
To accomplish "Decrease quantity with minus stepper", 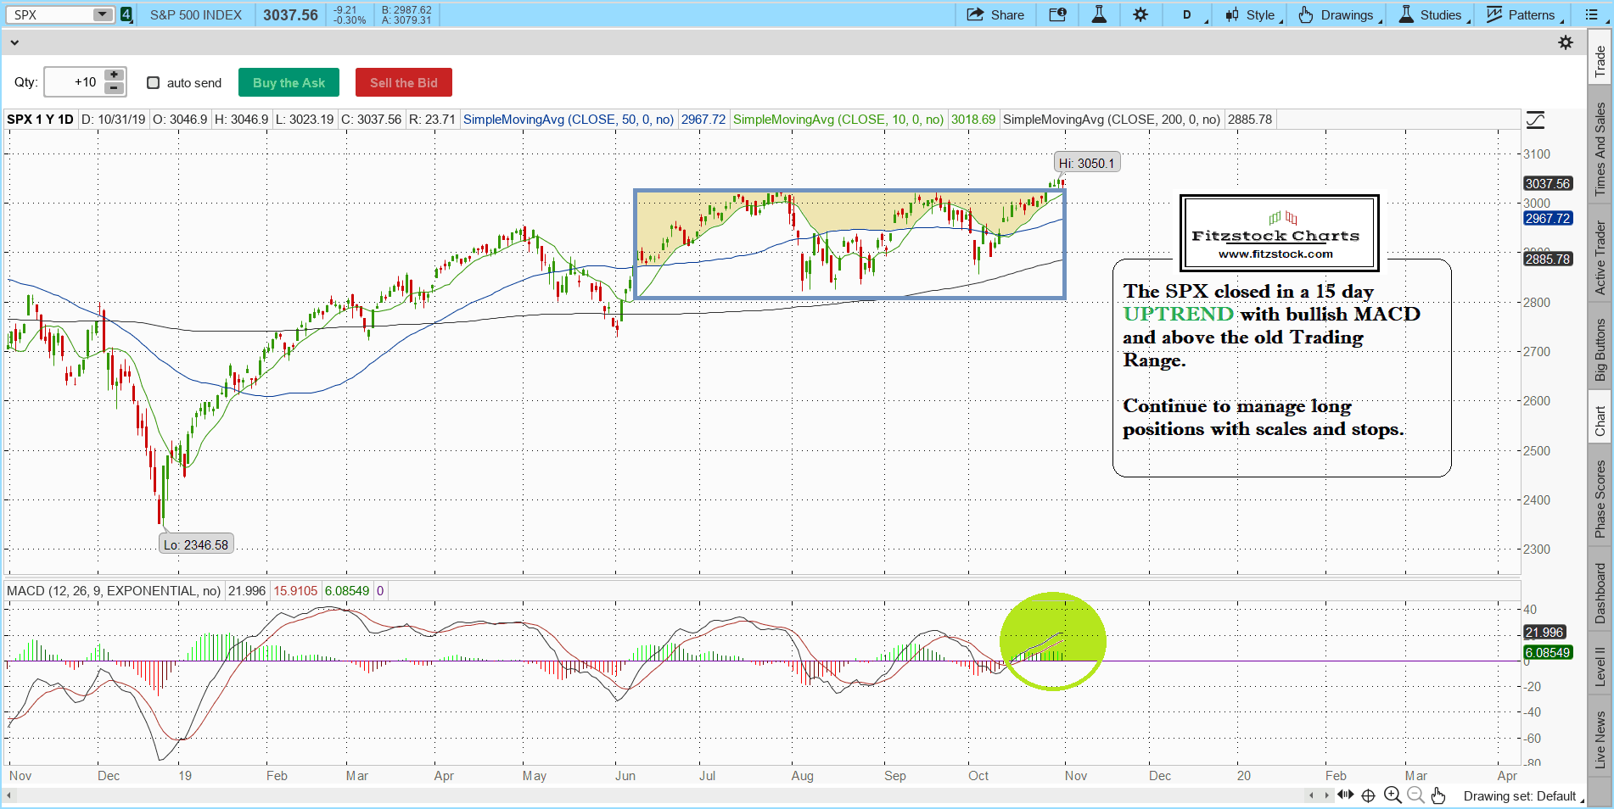I will [x=114, y=88].
